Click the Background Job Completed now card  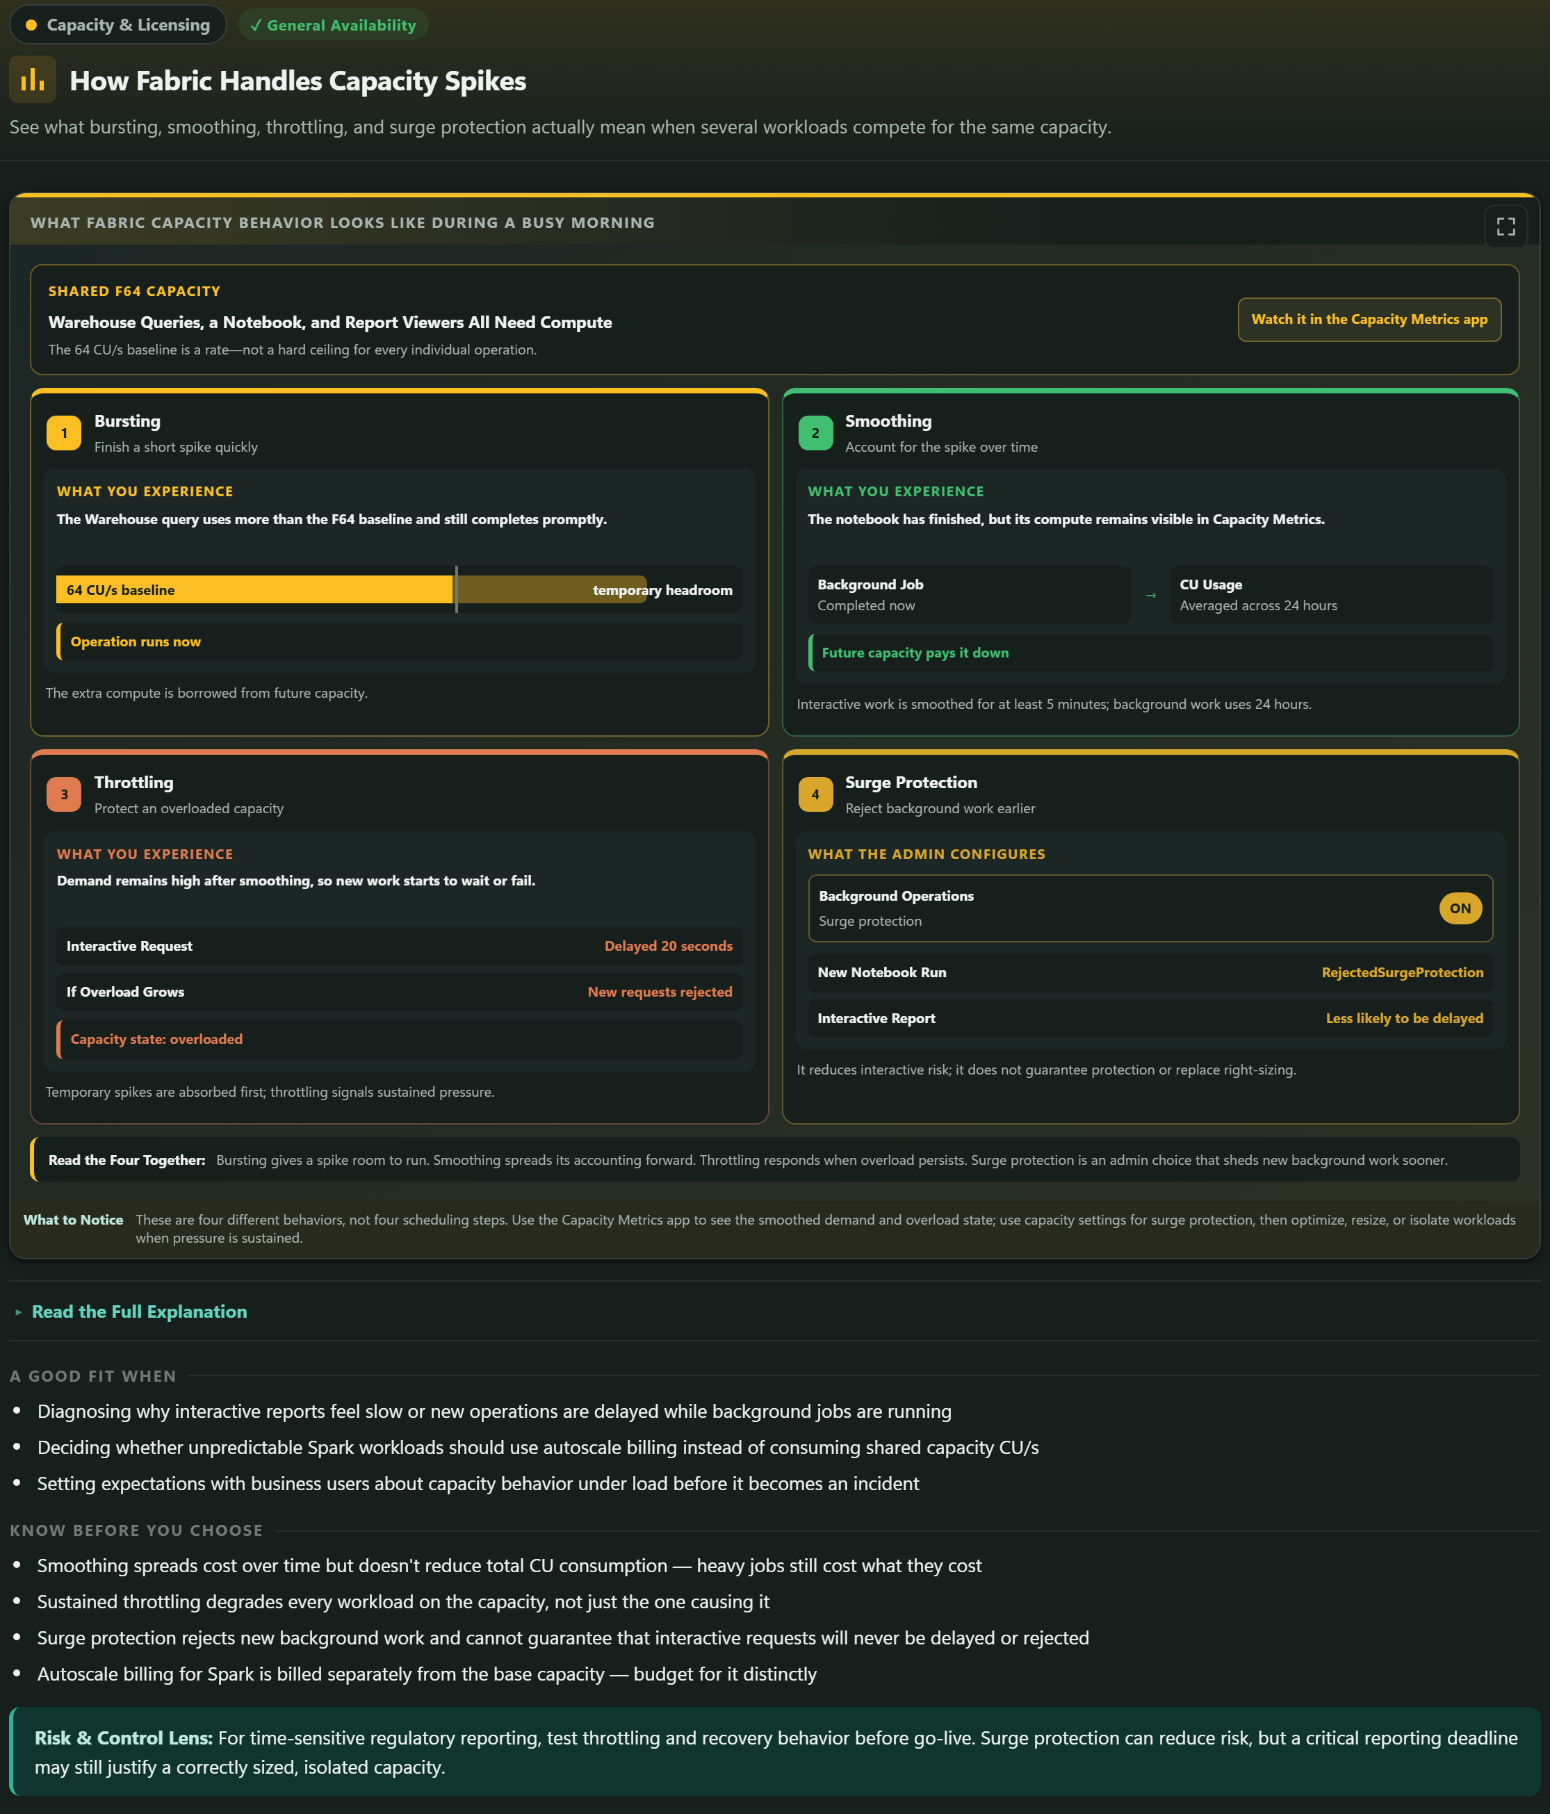click(x=968, y=594)
